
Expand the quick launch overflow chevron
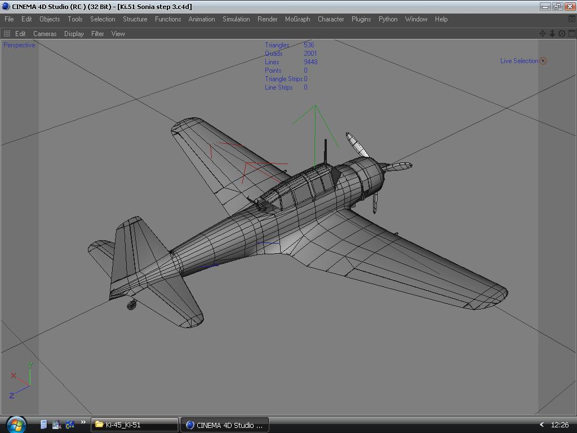coord(83,423)
